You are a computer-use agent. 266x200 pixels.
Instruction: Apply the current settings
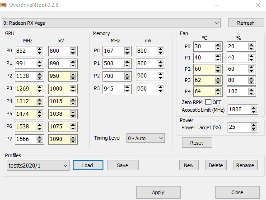coord(158,192)
